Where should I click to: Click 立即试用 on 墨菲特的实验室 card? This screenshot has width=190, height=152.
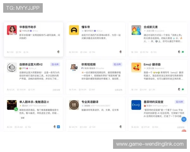[181, 127]
